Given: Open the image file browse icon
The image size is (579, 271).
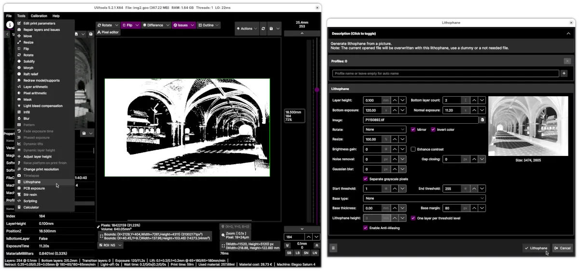Looking at the screenshot, I should click(x=482, y=119).
